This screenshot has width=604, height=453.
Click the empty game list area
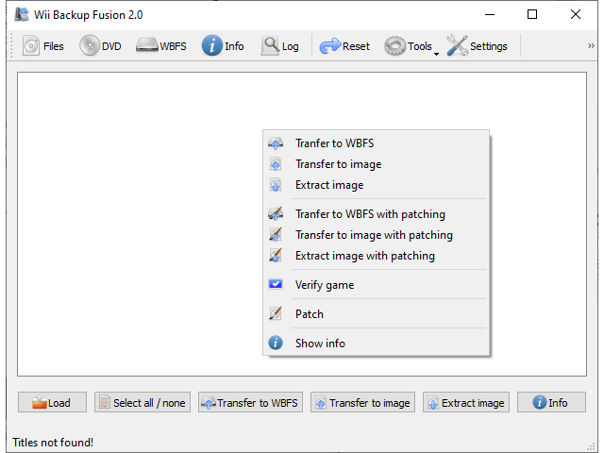[132, 226]
